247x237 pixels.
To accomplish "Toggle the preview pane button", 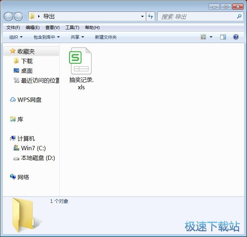I will tap(223, 37).
